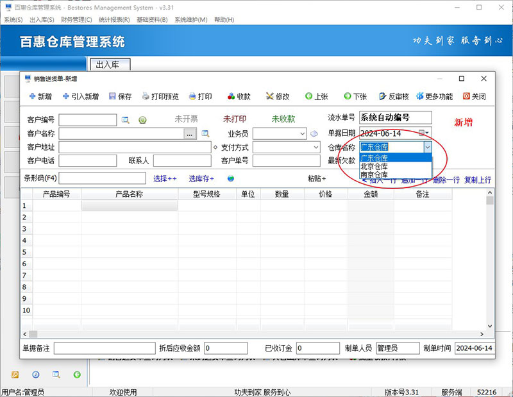Select 北京仓库 from the dropdown list
Viewport: 513px width, 397px height.
coord(395,166)
